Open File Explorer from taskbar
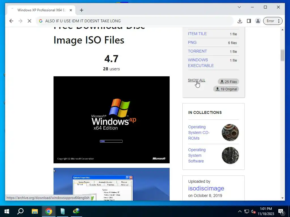 click(x=35, y=211)
